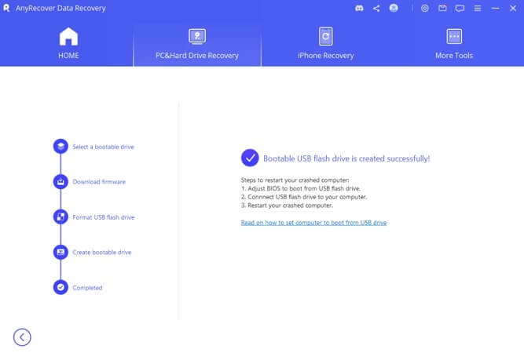Open the HOME tab
Viewport: 524px width, 353px height.
pos(68,44)
